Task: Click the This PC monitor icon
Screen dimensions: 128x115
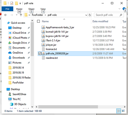Action: (10, 99)
